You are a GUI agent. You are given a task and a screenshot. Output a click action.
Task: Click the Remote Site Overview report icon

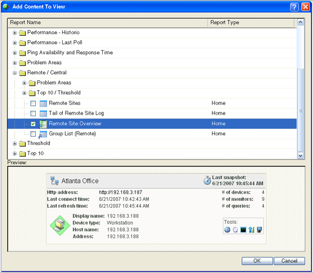(43, 124)
